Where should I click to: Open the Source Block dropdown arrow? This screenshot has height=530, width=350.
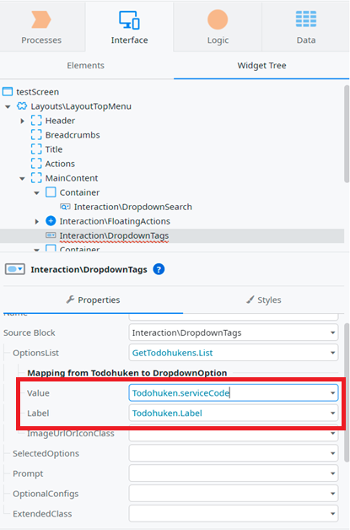tap(332, 333)
